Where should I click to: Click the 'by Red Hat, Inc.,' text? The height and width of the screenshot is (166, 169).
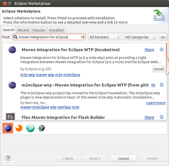coord(34,103)
